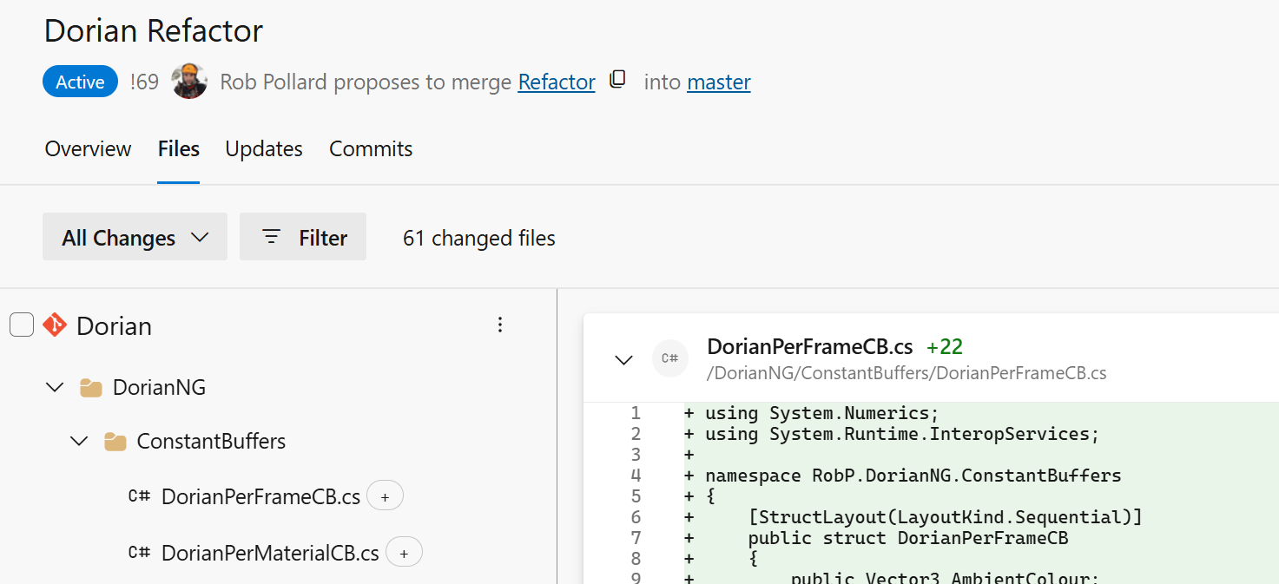The image size is (1279, 584).
Task: Copy the Refactor branch name icon
Action: click(x=617, y=80)
